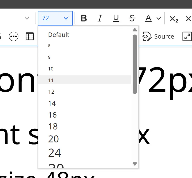192x178 pixels.
Task: Choose font size 18
Action: 85,126
